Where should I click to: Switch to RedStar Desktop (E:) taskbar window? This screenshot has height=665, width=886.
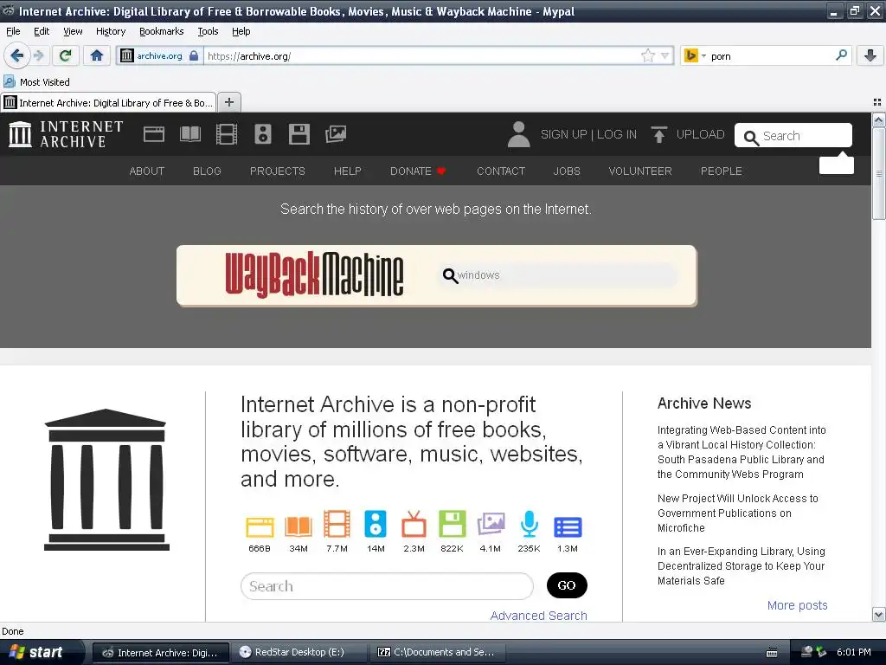pos(299,652)
